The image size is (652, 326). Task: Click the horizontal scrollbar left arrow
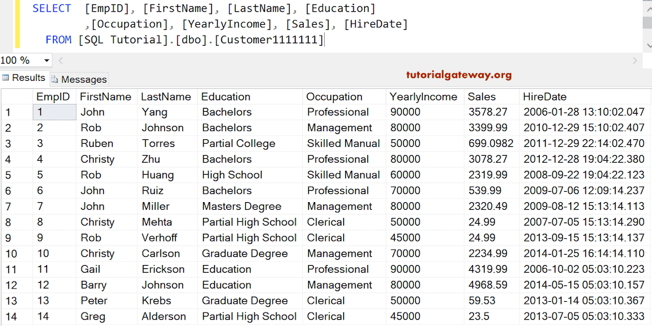tap(61, 60)
